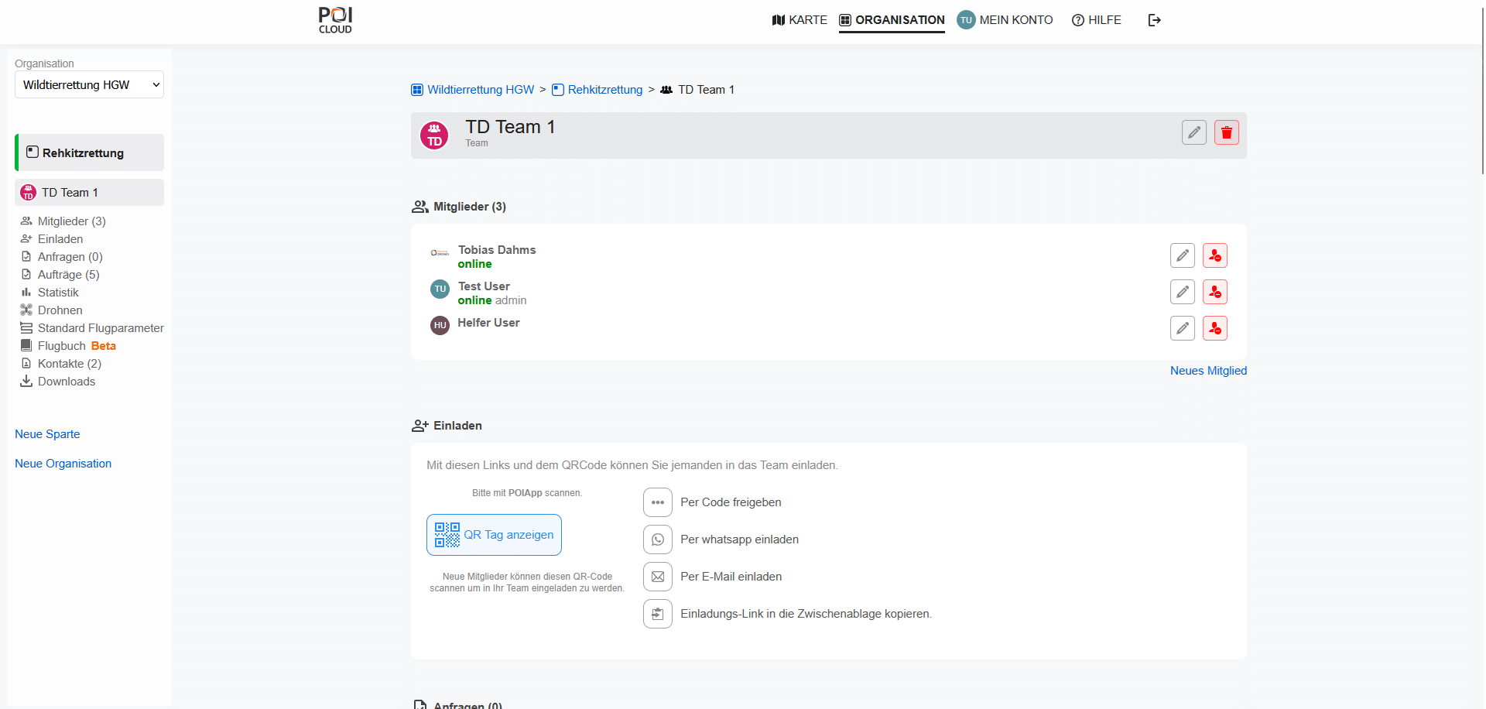Open Kontakte (2) in sidebar
Viewport: 1486px width, 709px height.
pyautogui.click(x=60, y=364)
